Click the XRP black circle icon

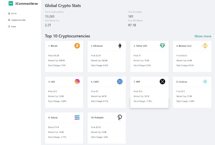click(162, 81)
